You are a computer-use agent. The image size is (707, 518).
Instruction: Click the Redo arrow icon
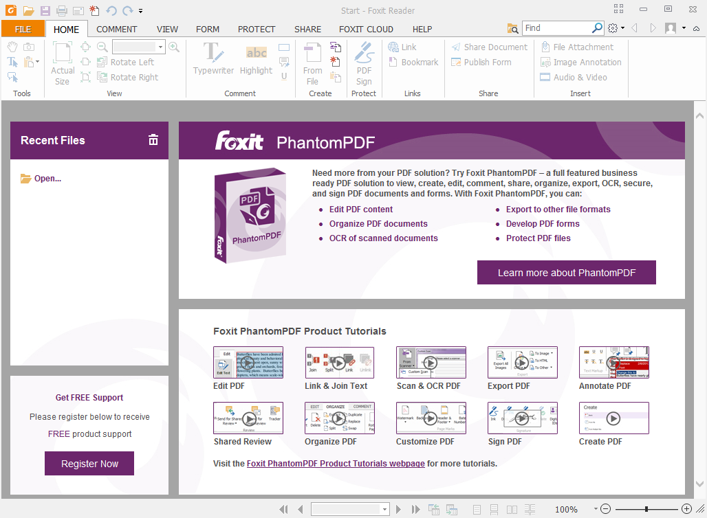(x=128, y=10)
